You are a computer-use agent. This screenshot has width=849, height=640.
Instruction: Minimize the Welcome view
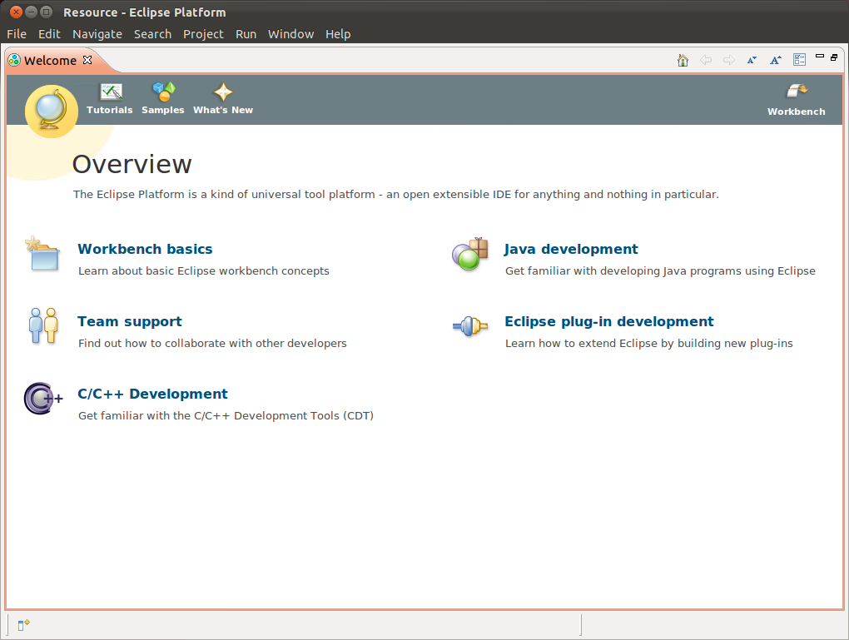(820, 57)
